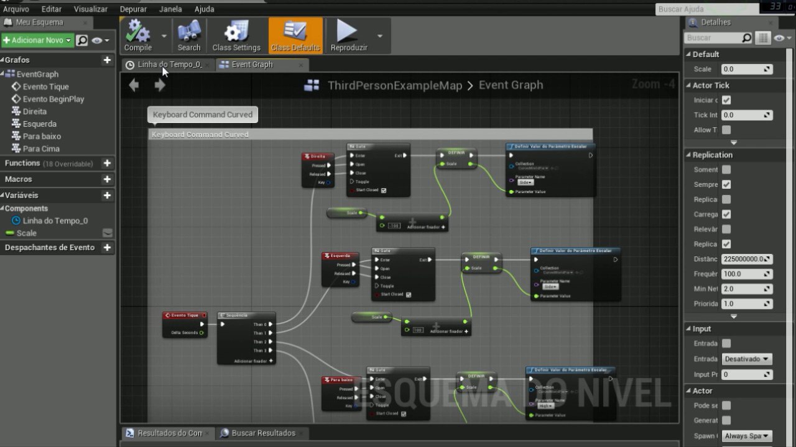The image size is (796, 447).
Task: Open the Desativado dropdown under Input
Action: 746,359
